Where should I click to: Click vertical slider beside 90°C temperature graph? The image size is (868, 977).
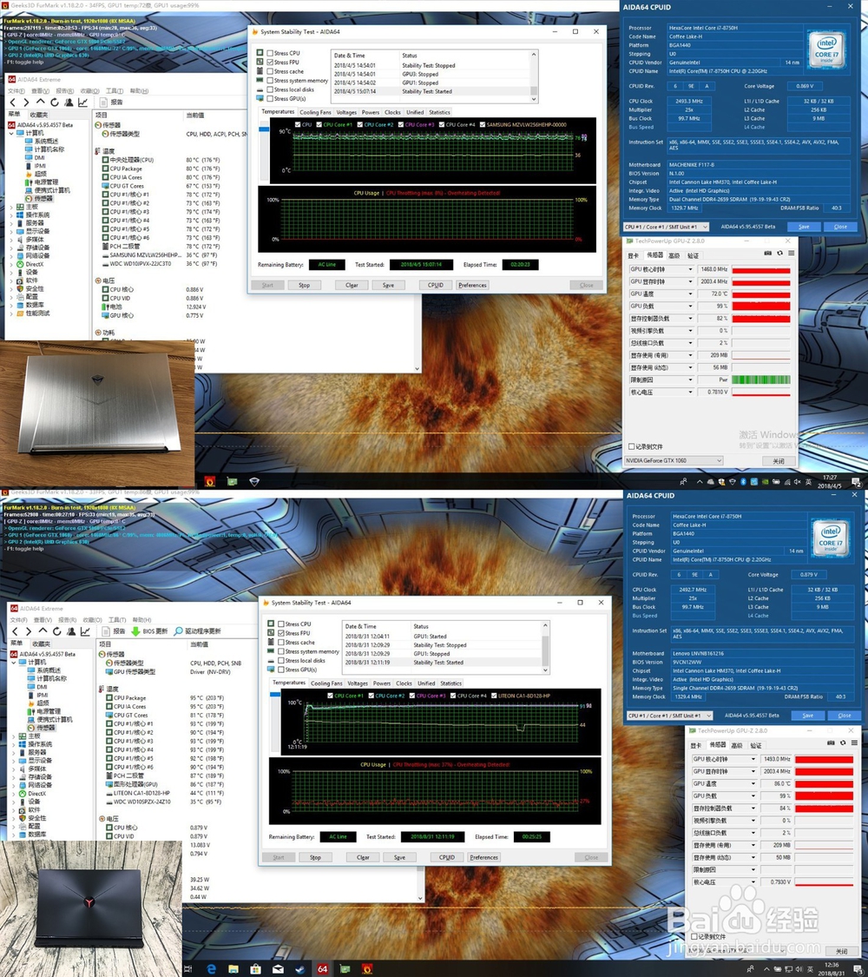[x=264, y=149]
